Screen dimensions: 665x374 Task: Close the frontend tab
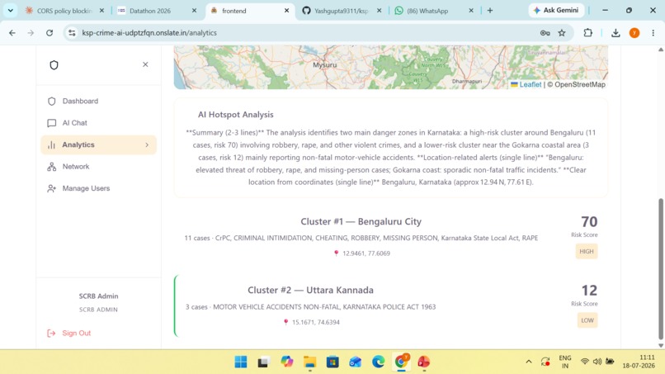click(x=286, y=11)
